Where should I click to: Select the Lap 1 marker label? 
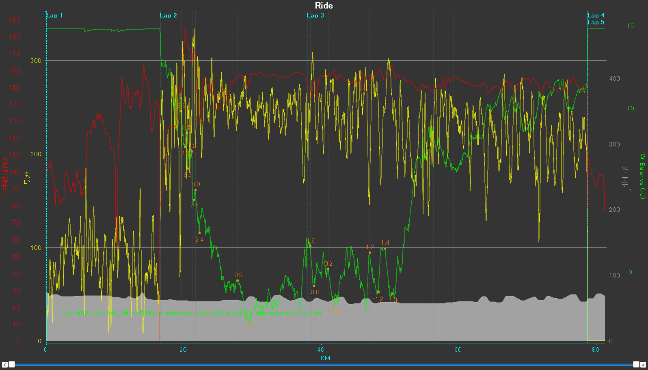click(x=54, y=15)
